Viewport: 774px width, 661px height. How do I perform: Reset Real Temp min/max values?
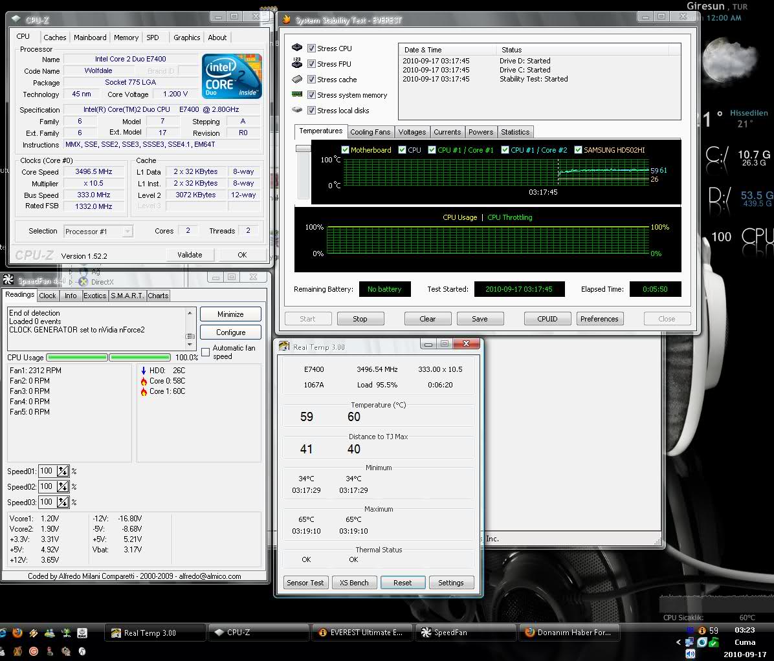click(x=403, y=583)
